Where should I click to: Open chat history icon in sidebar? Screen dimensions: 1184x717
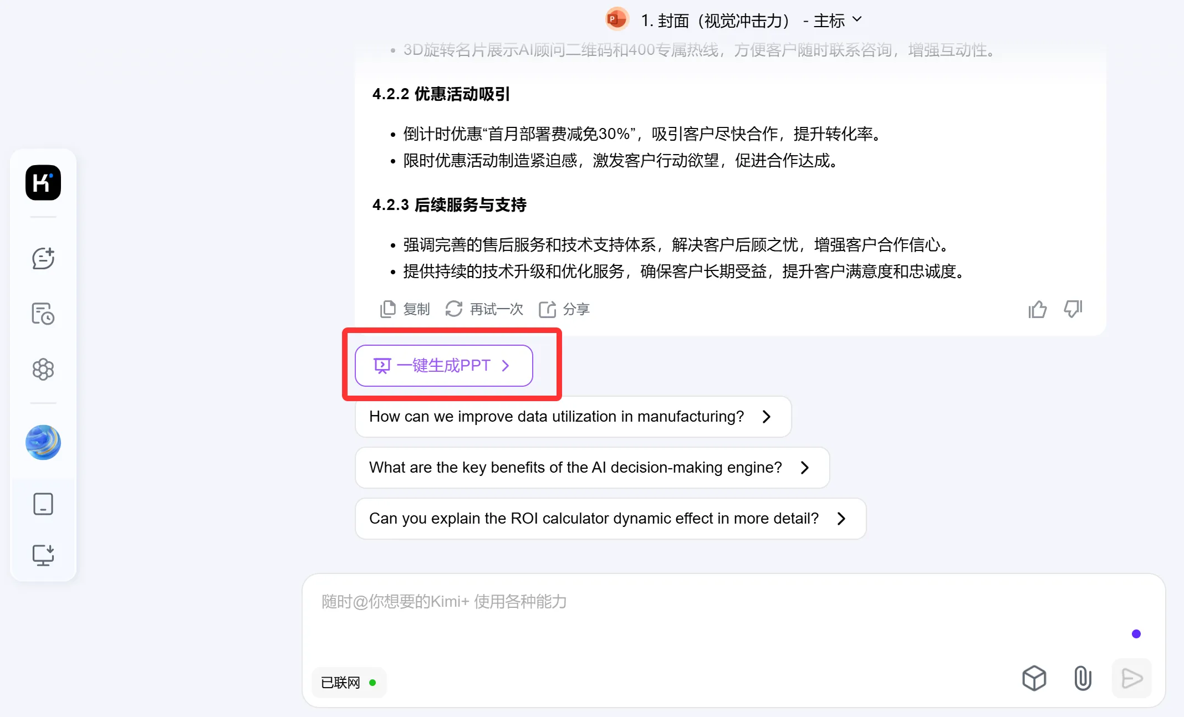pyautogui.click(x=43, y=314)
